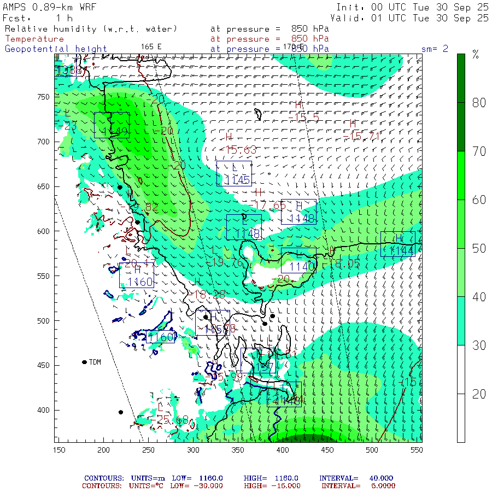492x492 pixels.
Task: Click the '-25.68' temperature low label
Action: point(170,420)
